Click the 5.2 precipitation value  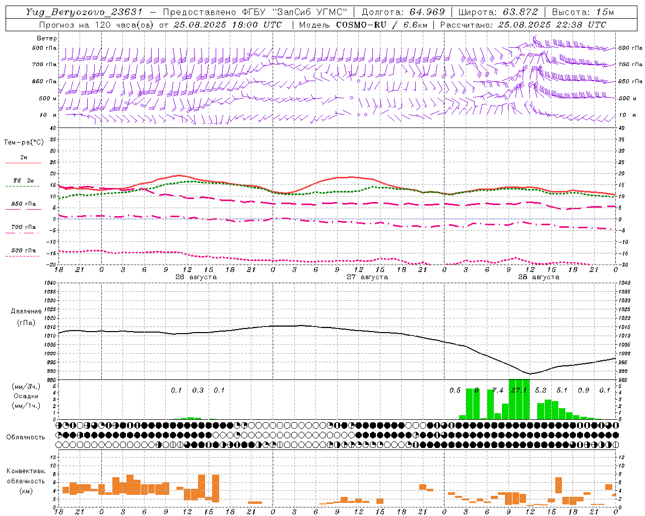tap(541, 391)
